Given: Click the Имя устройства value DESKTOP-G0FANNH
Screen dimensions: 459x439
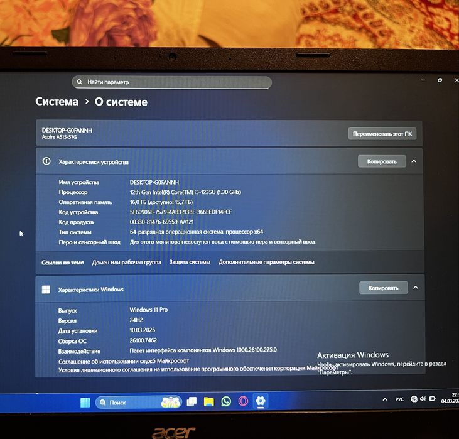Looking at the screenshot, I should (154, 182).
